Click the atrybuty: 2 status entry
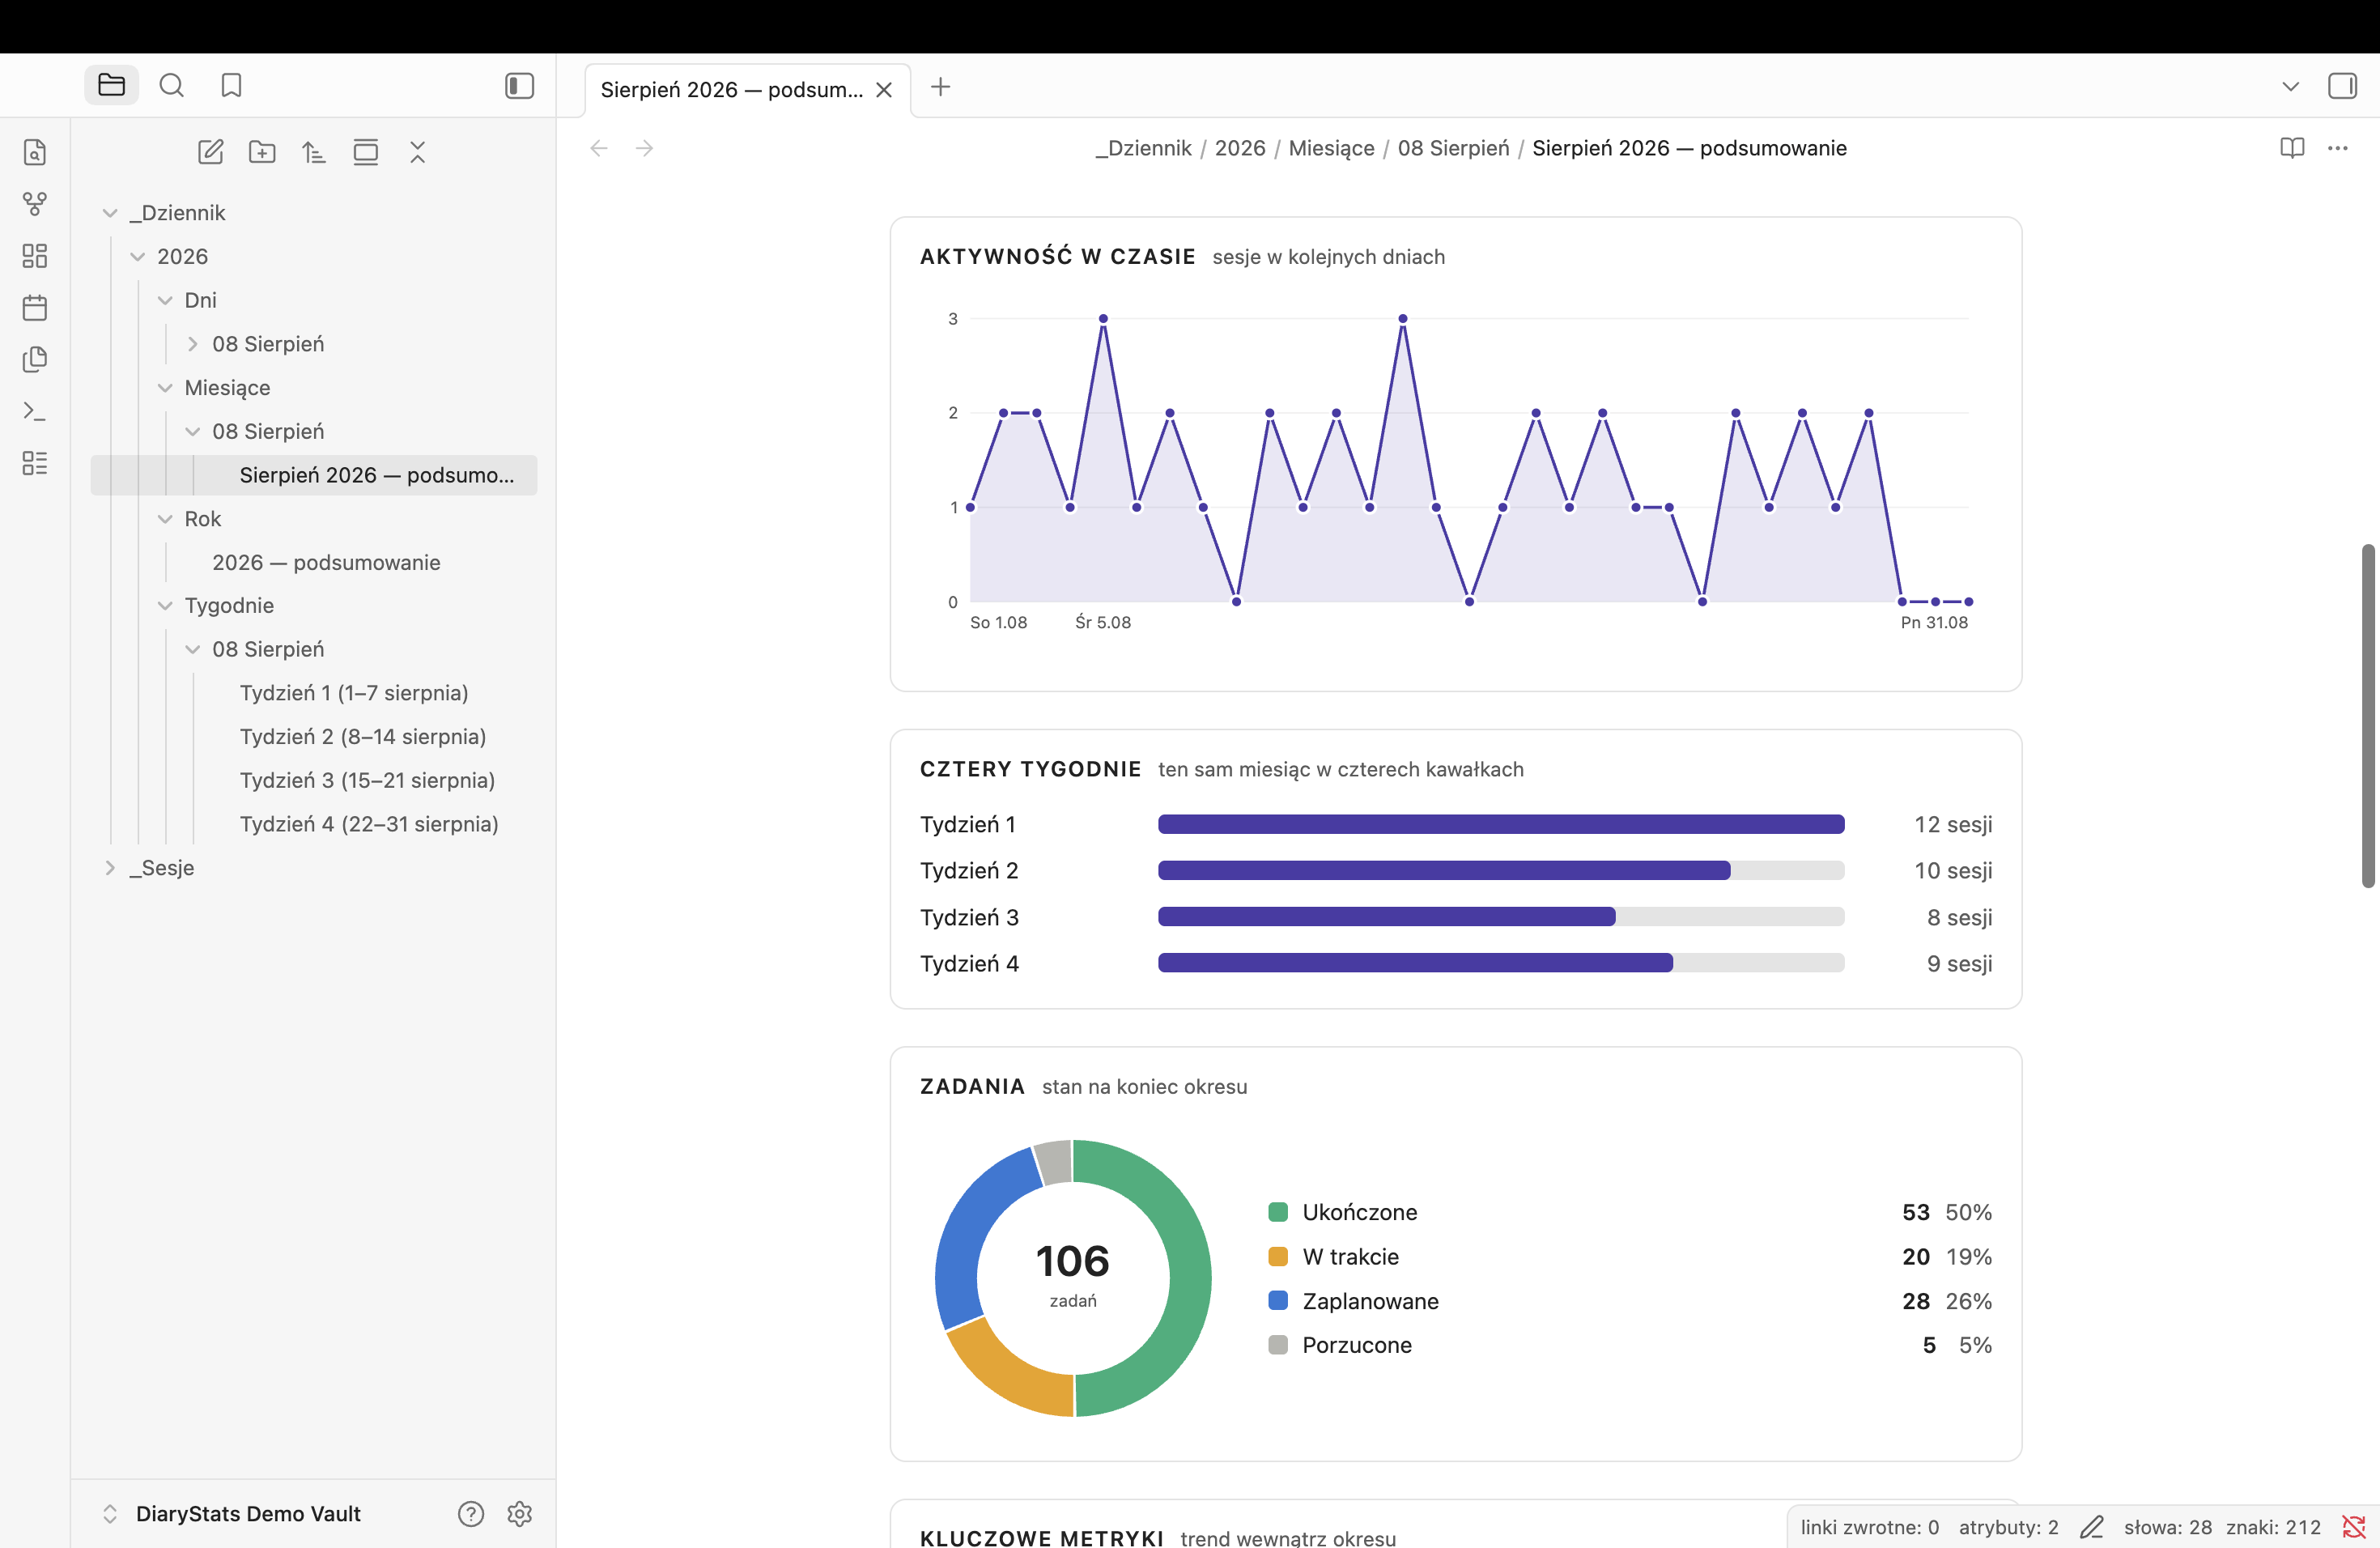 2008,1527
